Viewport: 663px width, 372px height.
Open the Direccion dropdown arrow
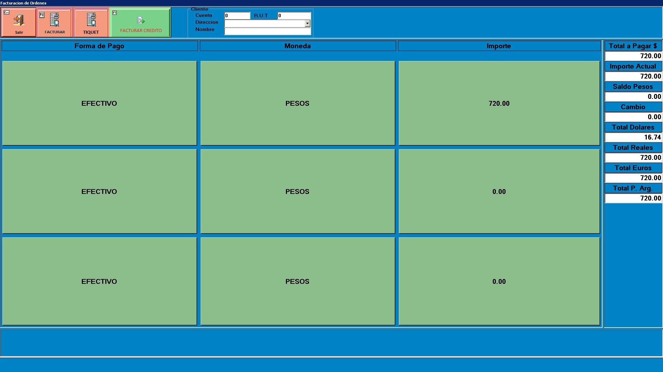(307, 23)
